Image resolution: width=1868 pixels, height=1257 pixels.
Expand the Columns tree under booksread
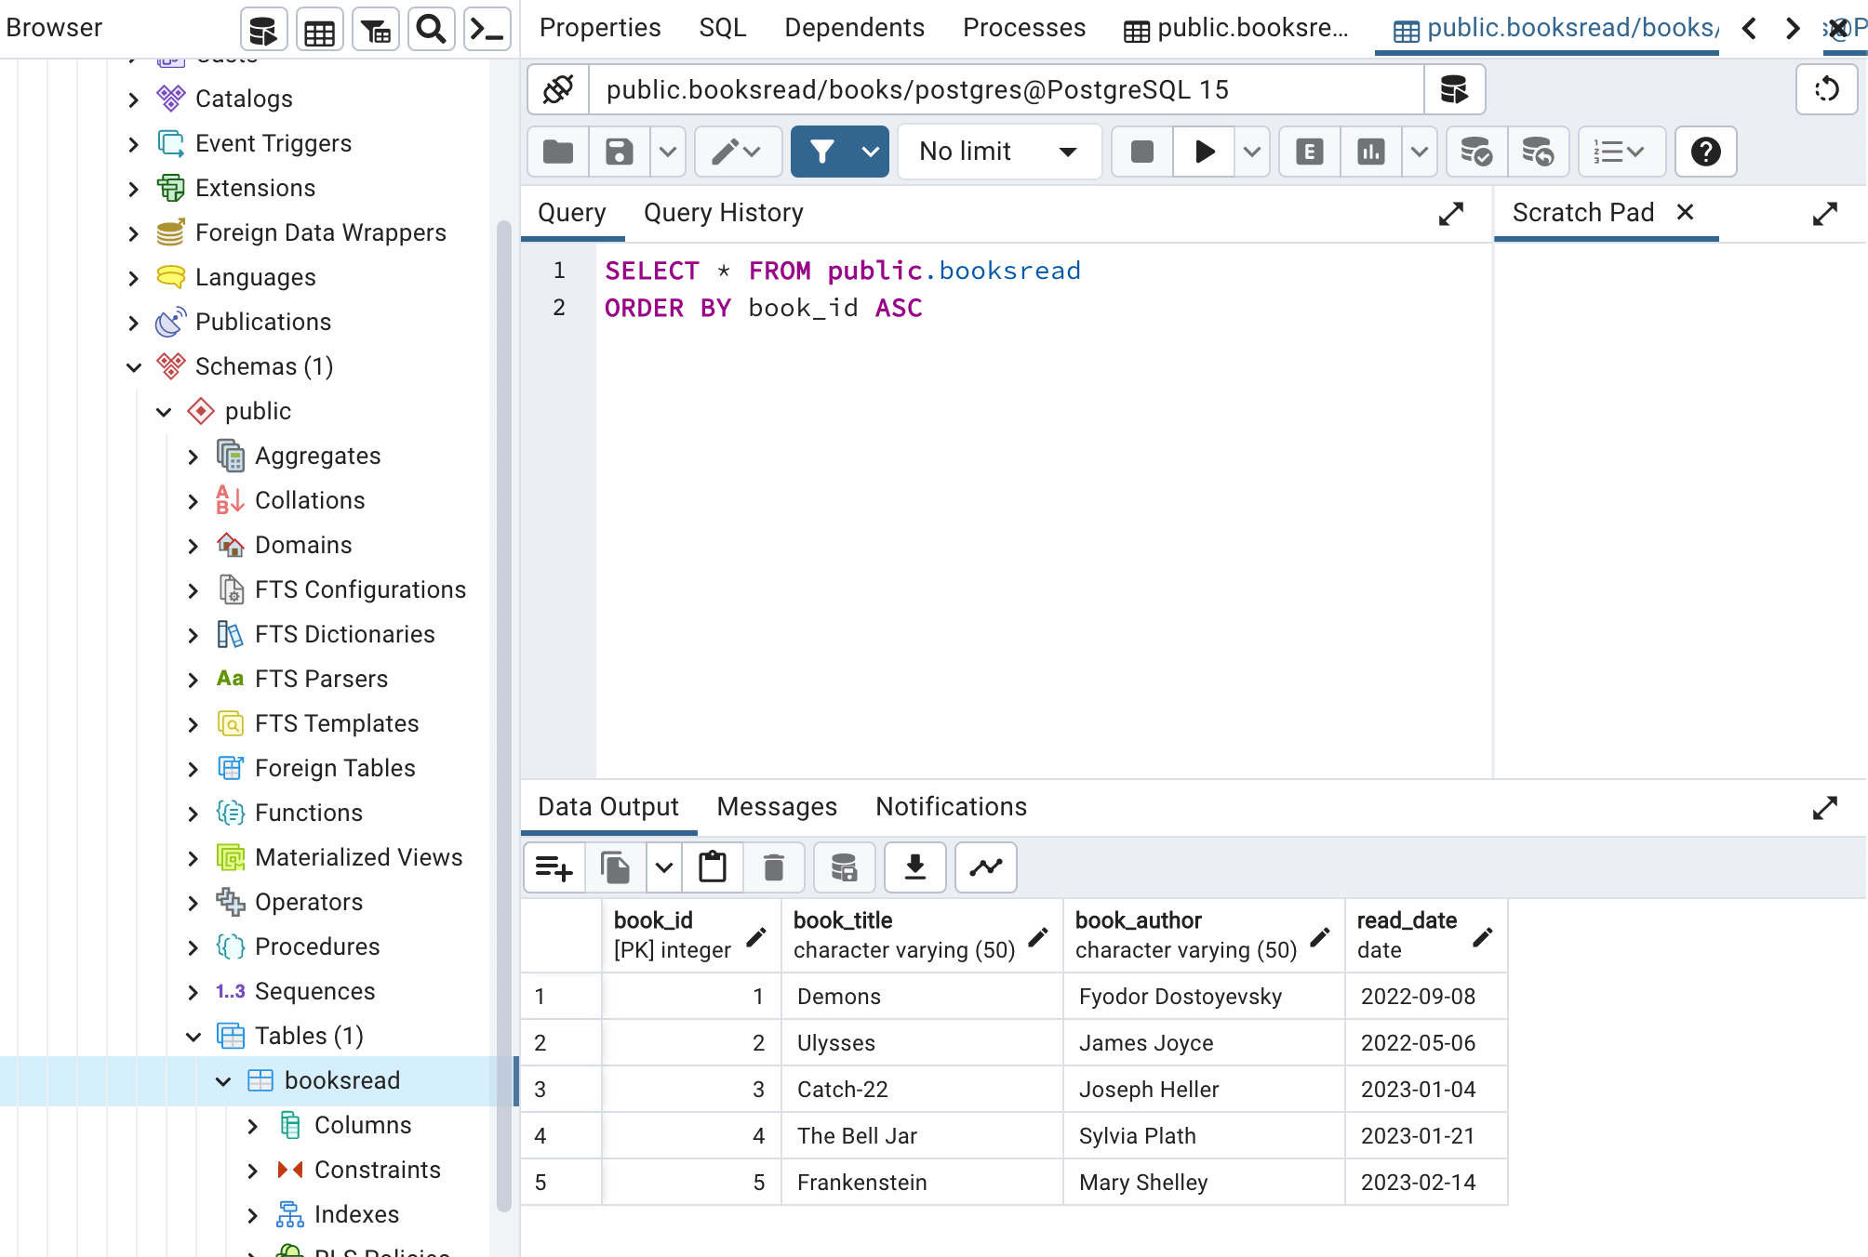click(x=253, y=1124)
